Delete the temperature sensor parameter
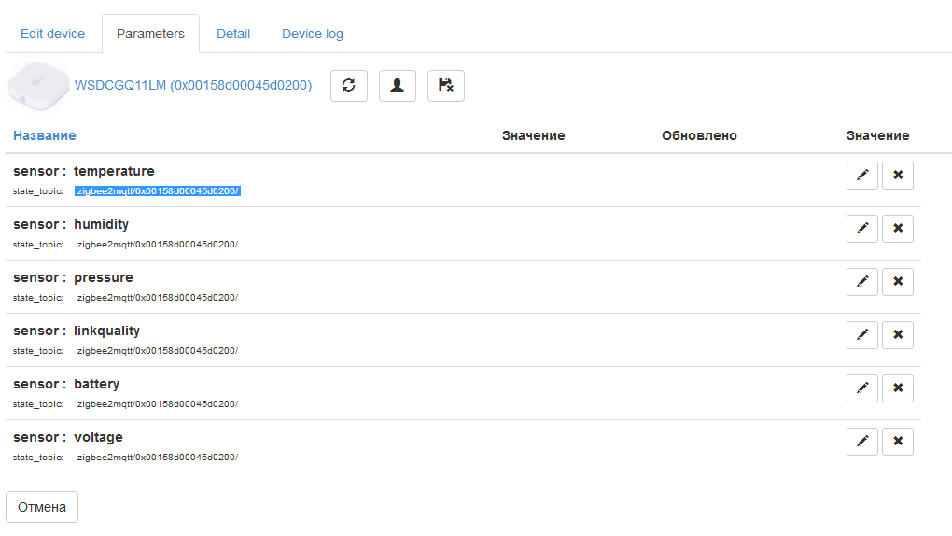Screen dimensions: 952x536 897,176
